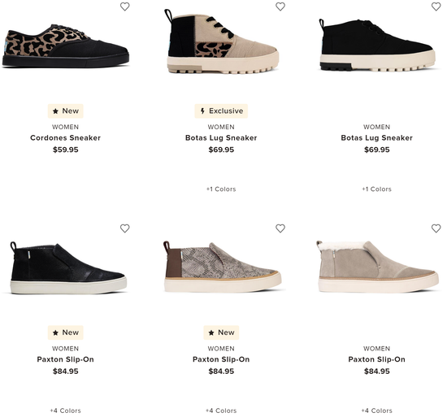Show +4 Colors for snake-print Paxton Slip-On

click(x=221, y=410)
